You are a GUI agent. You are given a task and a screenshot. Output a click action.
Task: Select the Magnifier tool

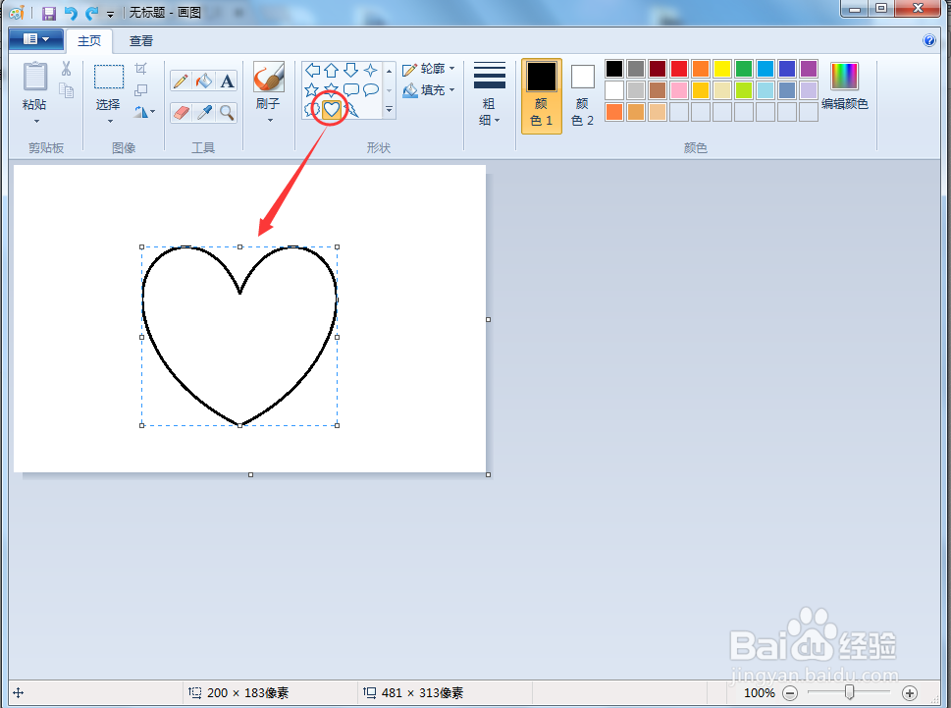pos(227,112)
